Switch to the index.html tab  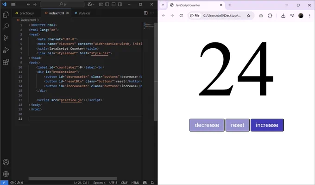pos(56,13)
